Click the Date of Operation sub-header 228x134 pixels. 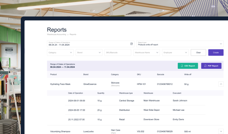(x=76, y=93)
